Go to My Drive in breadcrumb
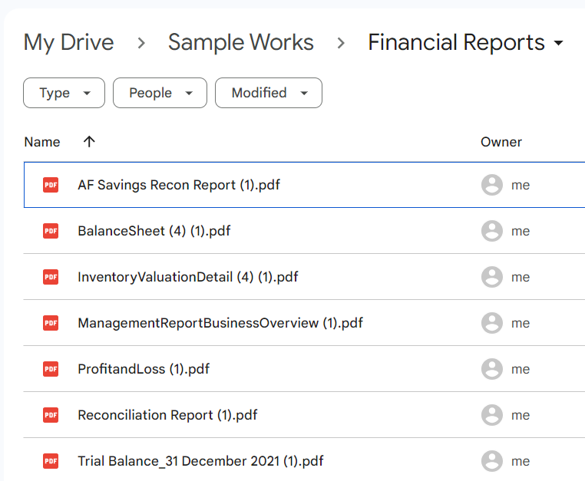This screenshot has height=481, width=585. [x=68, y=43]
